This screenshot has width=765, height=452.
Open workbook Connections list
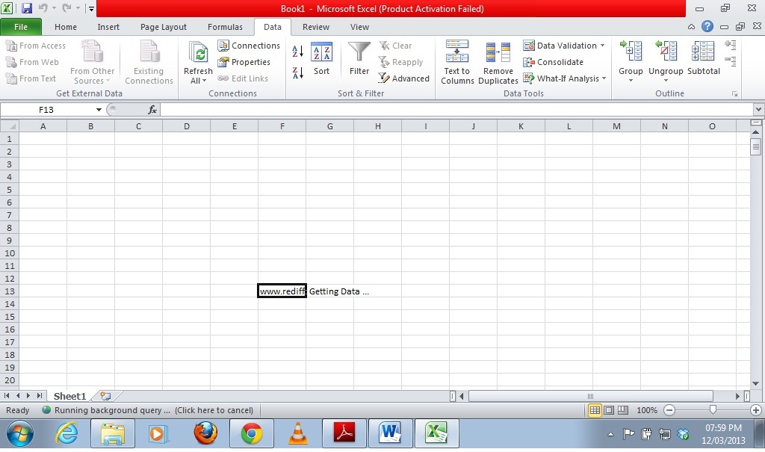pyautogui.click(x=249, y=46)
